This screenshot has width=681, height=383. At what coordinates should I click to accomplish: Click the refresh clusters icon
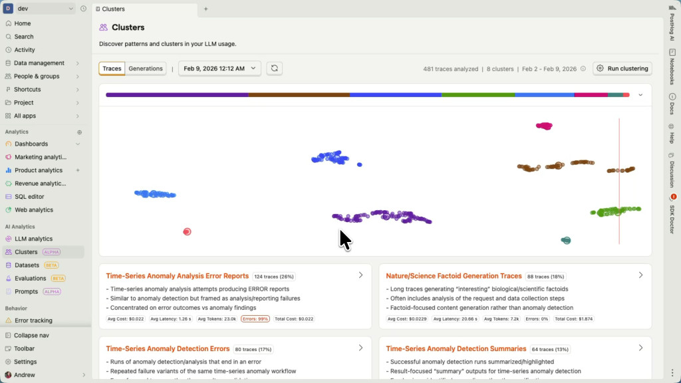[275, 68]
